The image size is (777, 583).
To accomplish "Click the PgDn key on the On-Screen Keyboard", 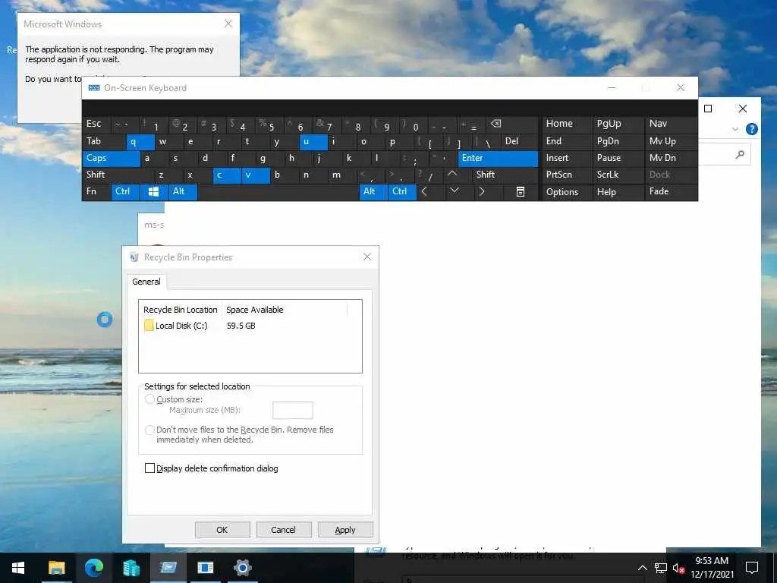I will pos(618,141).
